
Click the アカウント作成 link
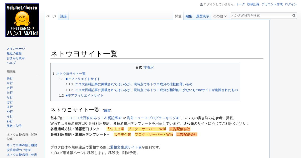pyautogui.click(x=272, y=4)
